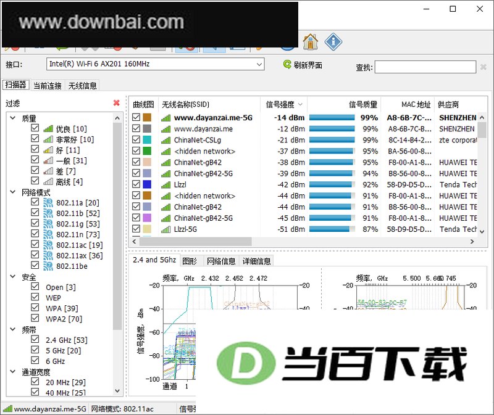
Task: Toggle the 6 GHz band checkbox
Action: pos(35,360)
